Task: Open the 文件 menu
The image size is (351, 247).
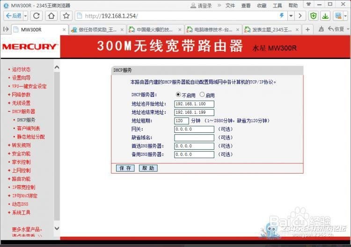Action: click(x=230, y=5)
